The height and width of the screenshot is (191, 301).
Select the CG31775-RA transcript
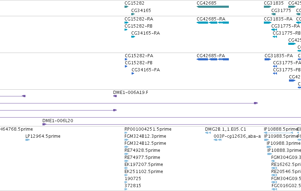(274, 30)
